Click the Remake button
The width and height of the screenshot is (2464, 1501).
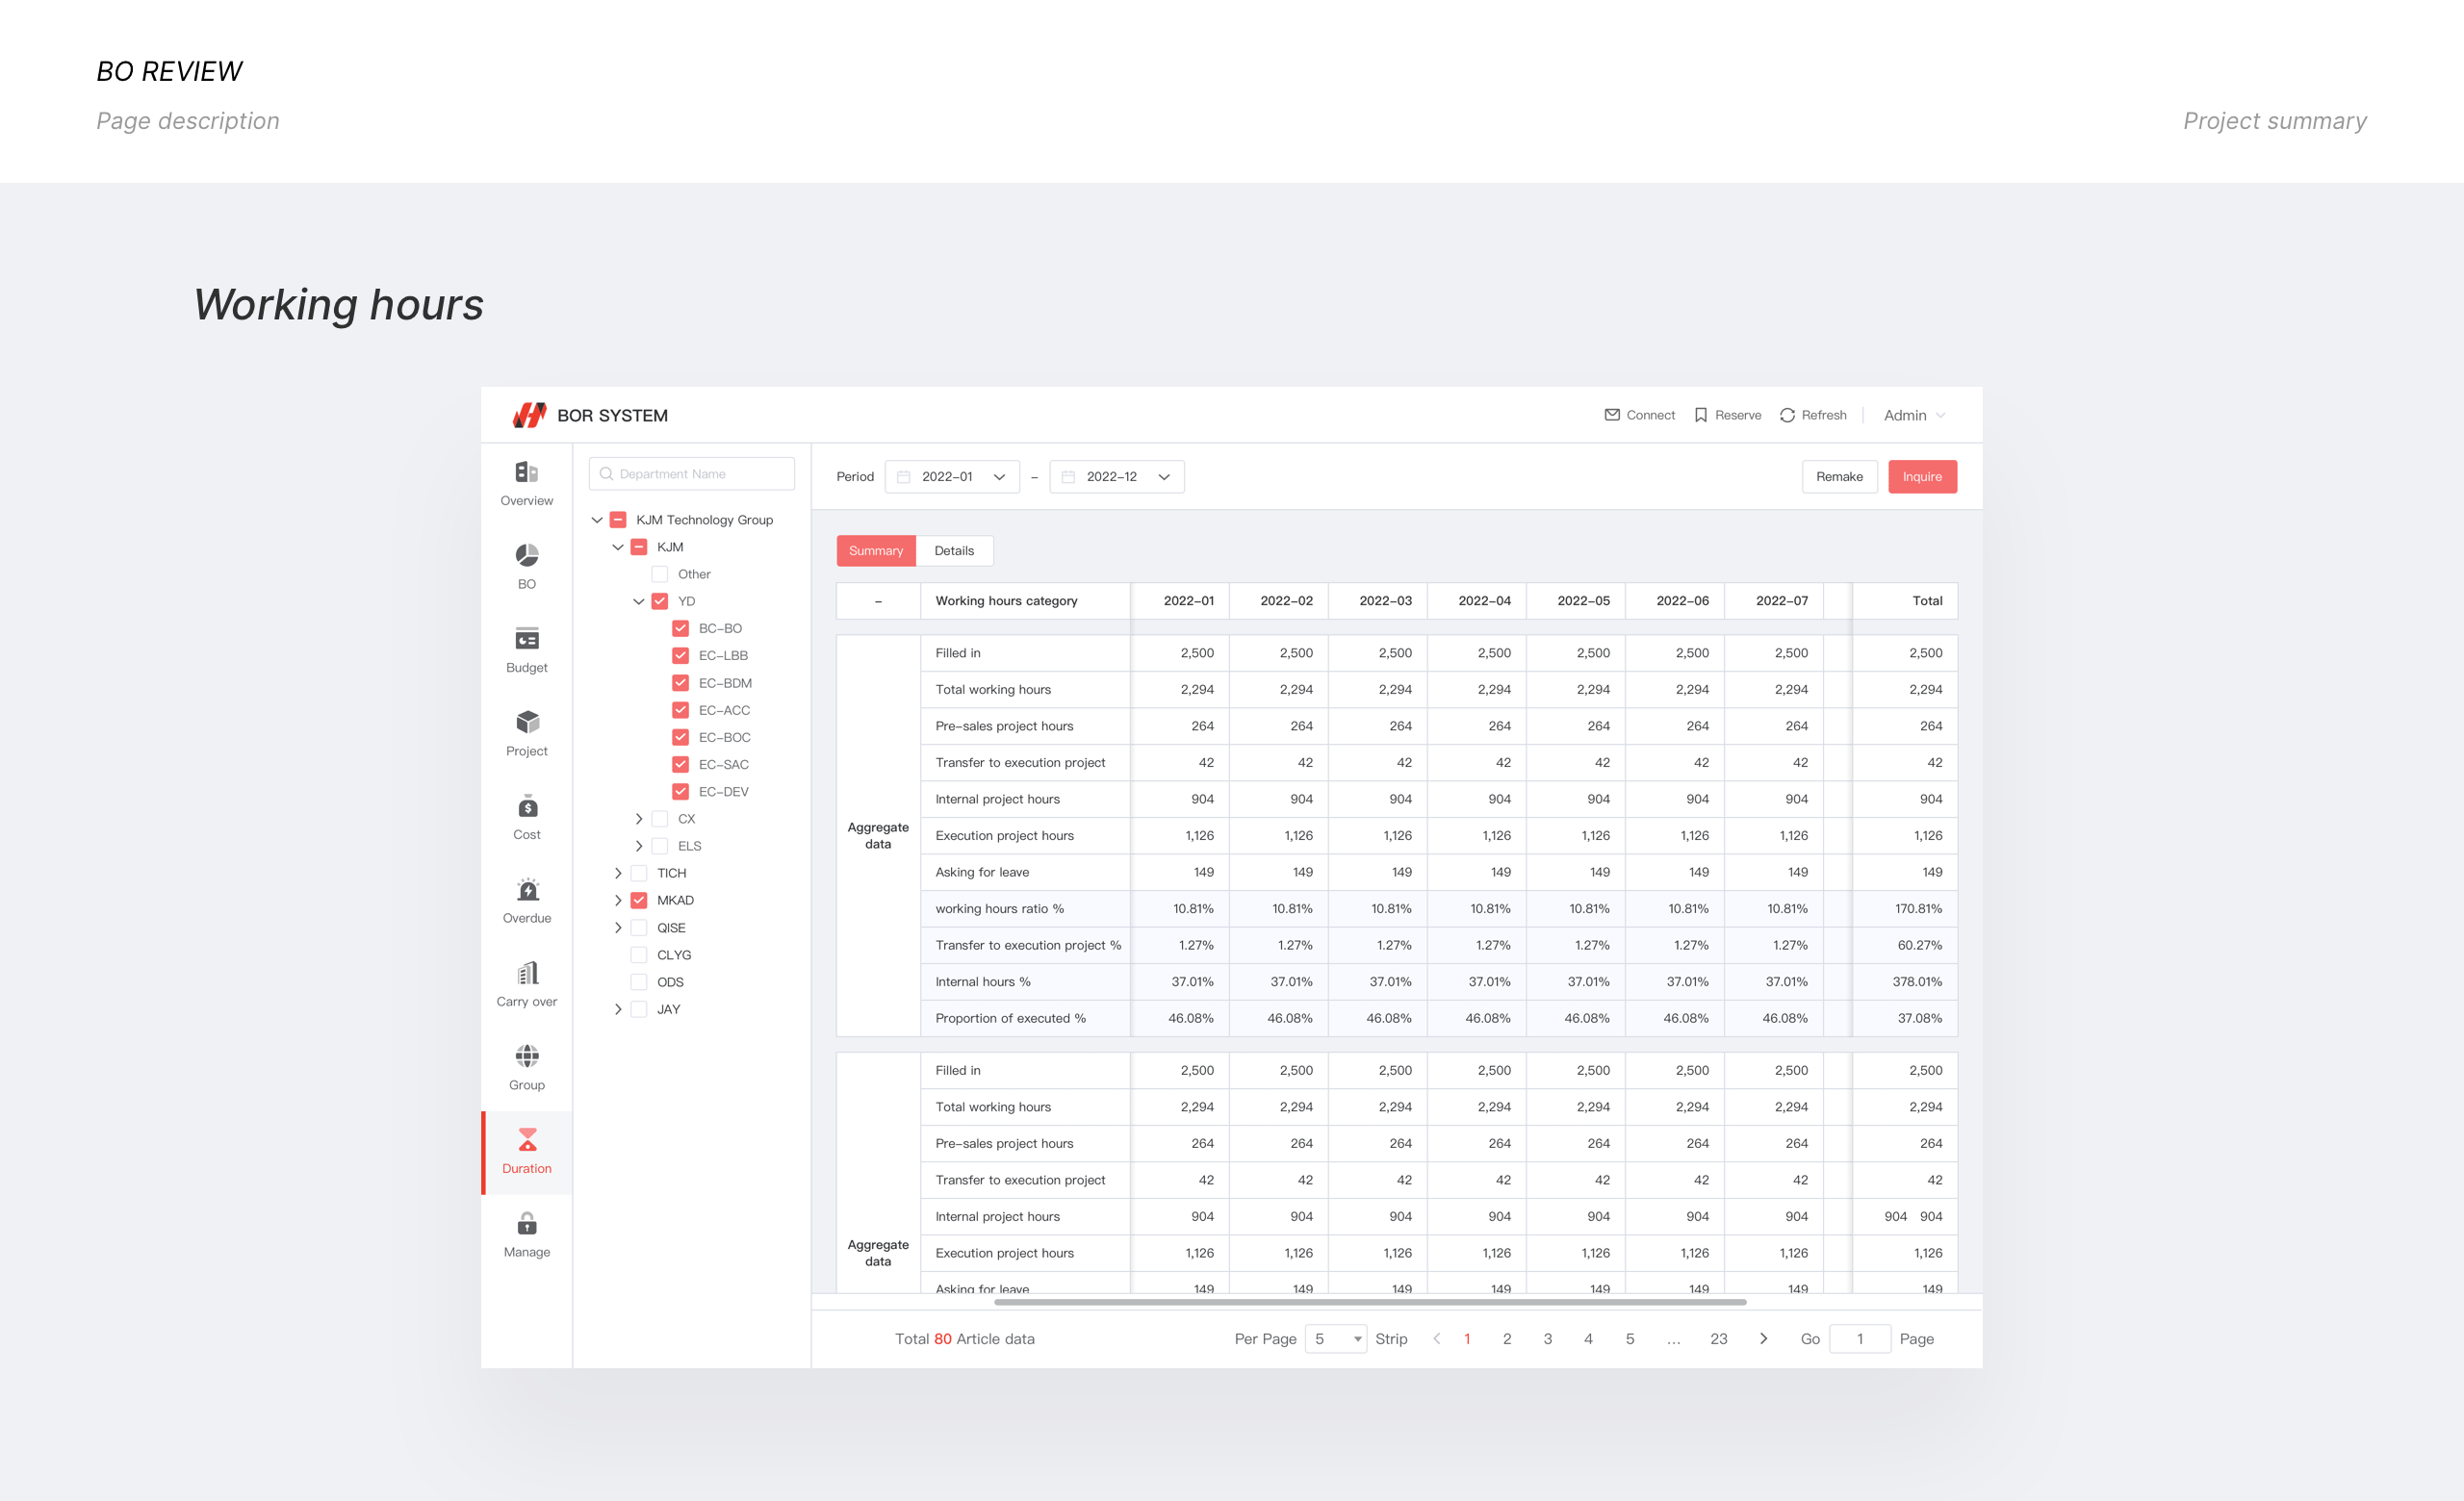(1839, 476)
